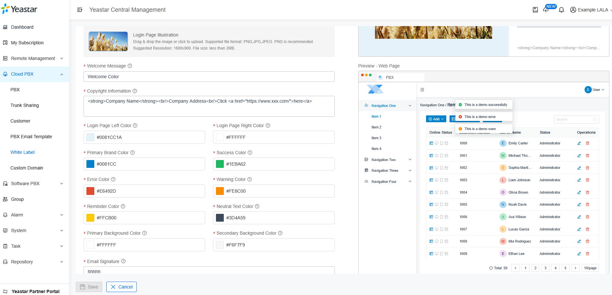This screenshot has height=295, width=612.
Task: Click the help icon beside Copyright Information
Action: tap(135, 91)
